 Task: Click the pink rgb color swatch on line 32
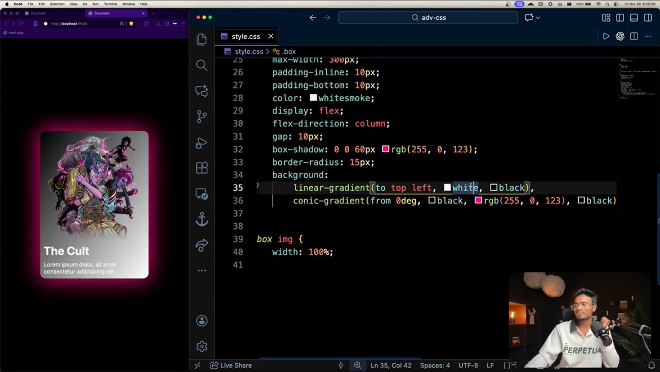point(385,149)
